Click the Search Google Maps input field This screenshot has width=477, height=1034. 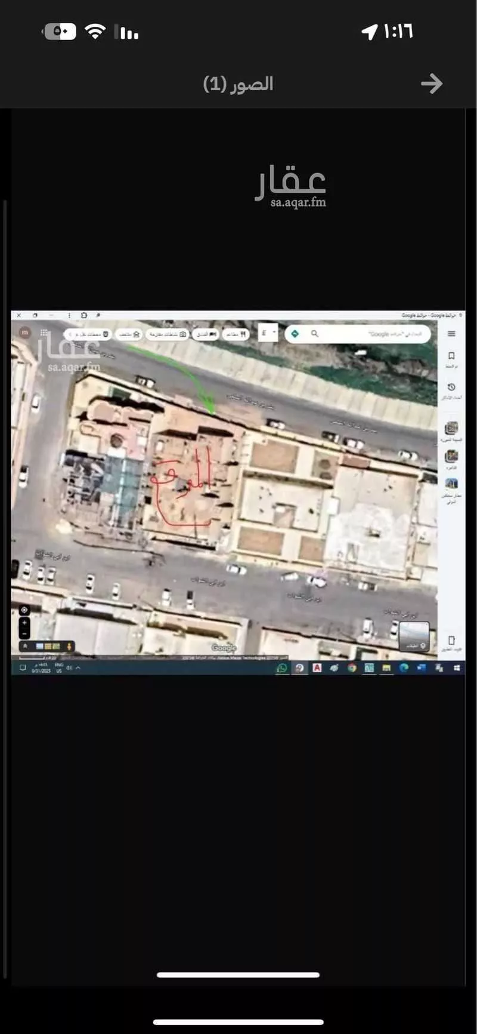(x=382, y=334)
